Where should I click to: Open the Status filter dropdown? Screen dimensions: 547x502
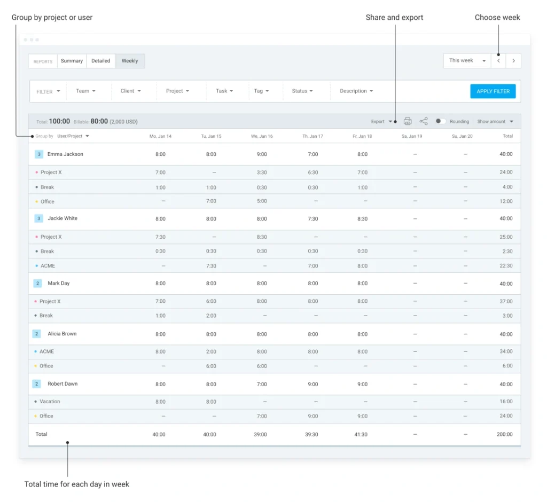point(302,91)
